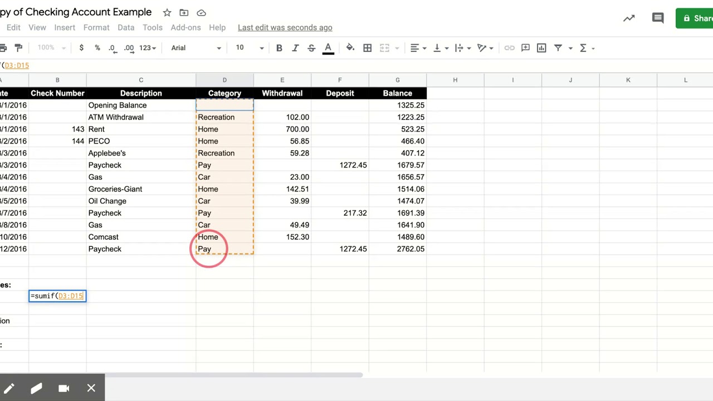
Task: Close the recording annotation toolbar
Action: point(91,388)
